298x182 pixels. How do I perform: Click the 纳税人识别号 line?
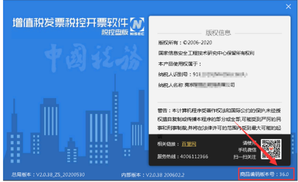pyautogui.click(x=203, y=74)
